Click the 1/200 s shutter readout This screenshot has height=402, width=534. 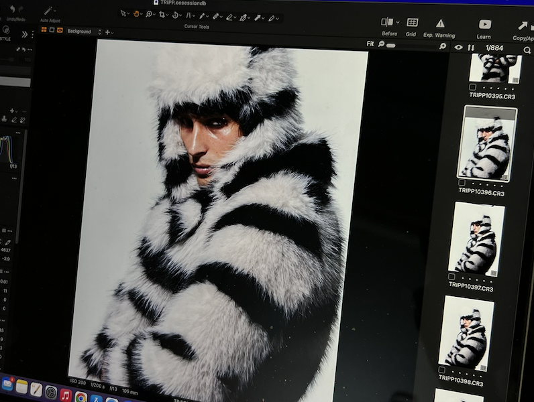[x=97, y=386]
